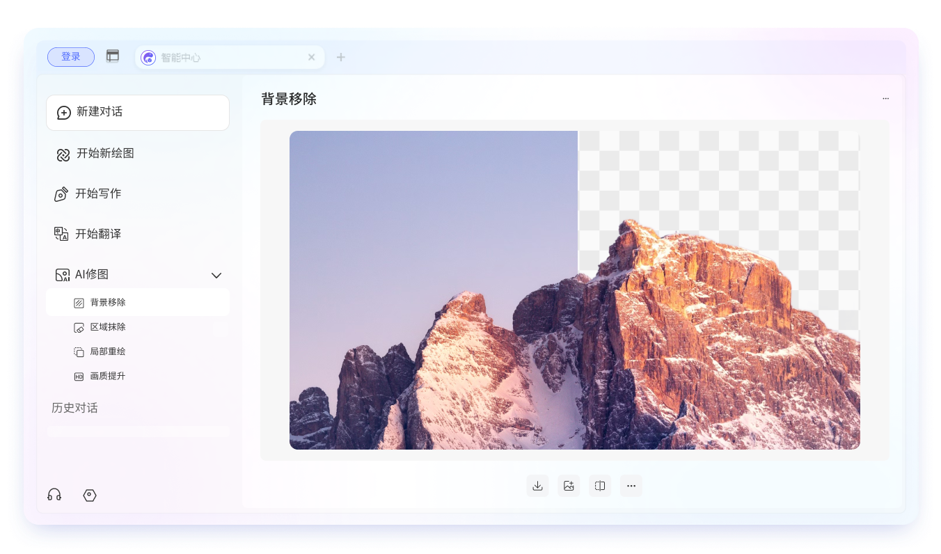Open the settings gear icon
The image size is (941, 554).
pyautogui.click(x=89, y=495)
